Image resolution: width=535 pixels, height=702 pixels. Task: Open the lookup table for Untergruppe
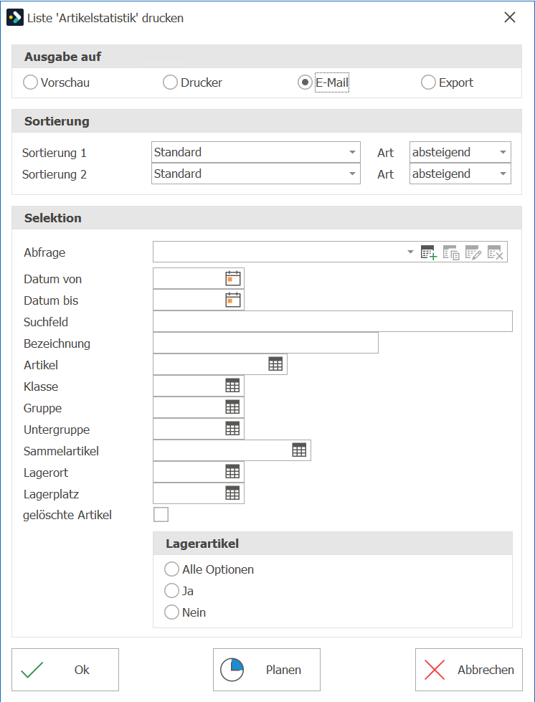pyautogui.click(x=233, y=429)
